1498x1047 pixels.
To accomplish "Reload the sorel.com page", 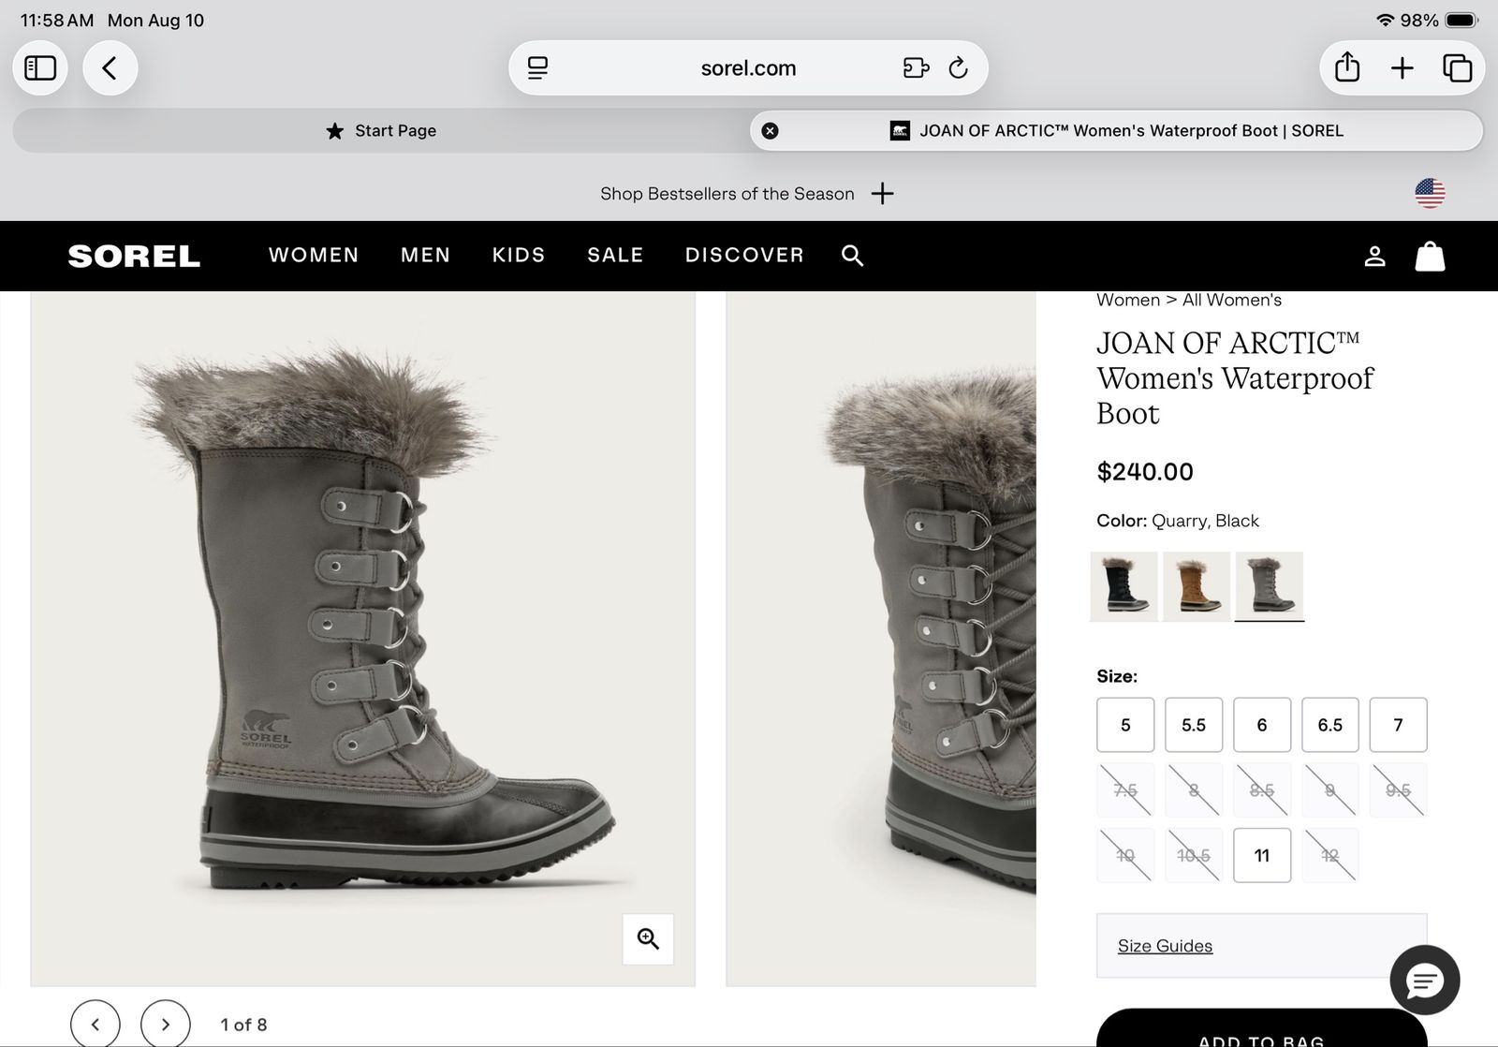I will pos(958,67).
